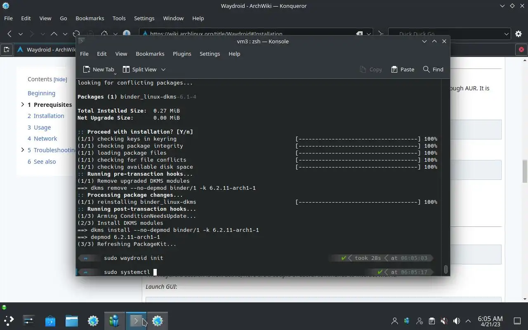Open KDE application launcher
Screen dimensions: 528x330
tap(8, 321)
